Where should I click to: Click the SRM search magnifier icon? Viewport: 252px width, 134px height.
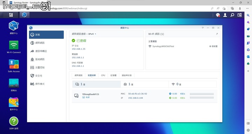232,15
